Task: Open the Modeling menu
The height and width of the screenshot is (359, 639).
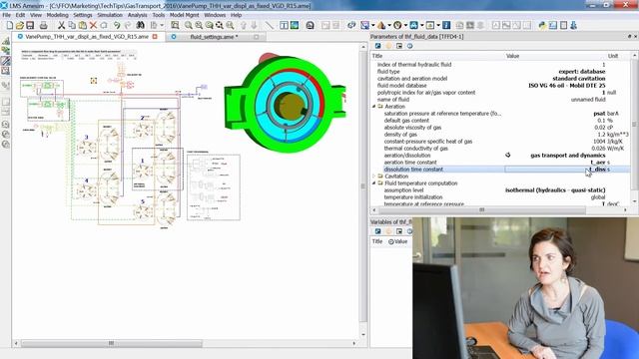Action: click(57, 15)
